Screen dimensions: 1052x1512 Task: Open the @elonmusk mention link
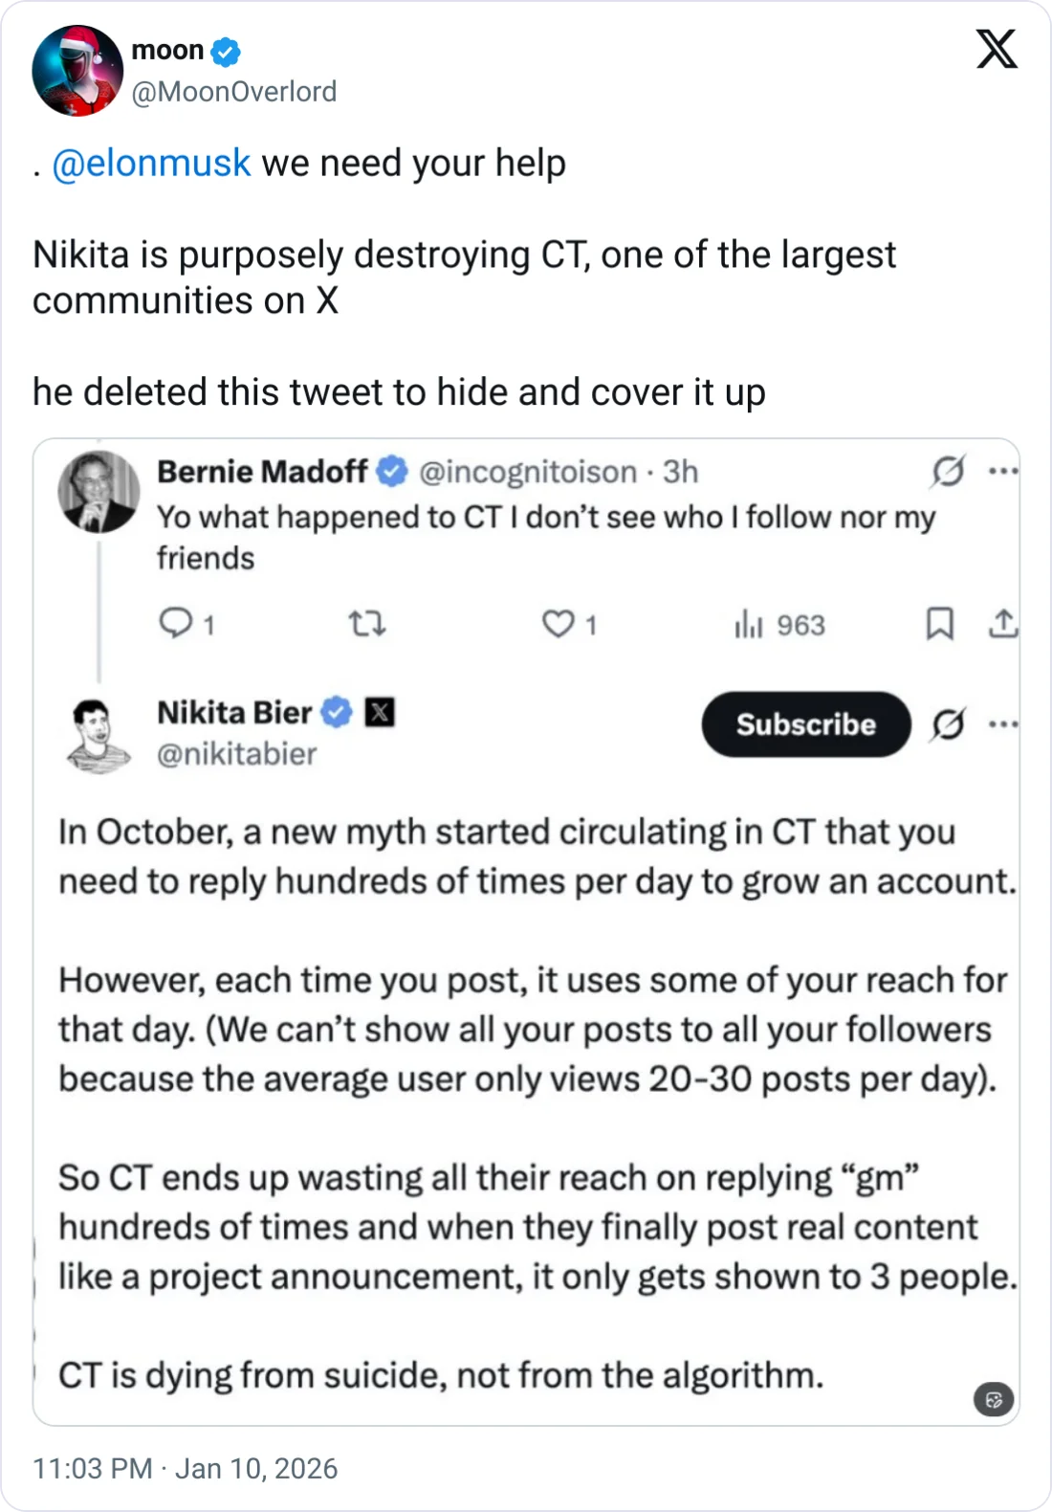[x=151, y=164]
